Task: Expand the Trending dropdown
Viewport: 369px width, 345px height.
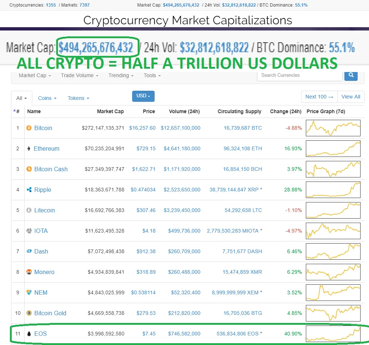Action: click(x=121, y=75)
